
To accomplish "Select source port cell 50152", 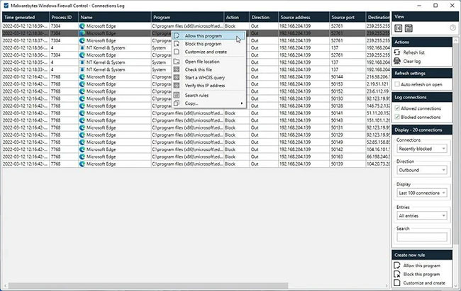I will tap(348, 91).
